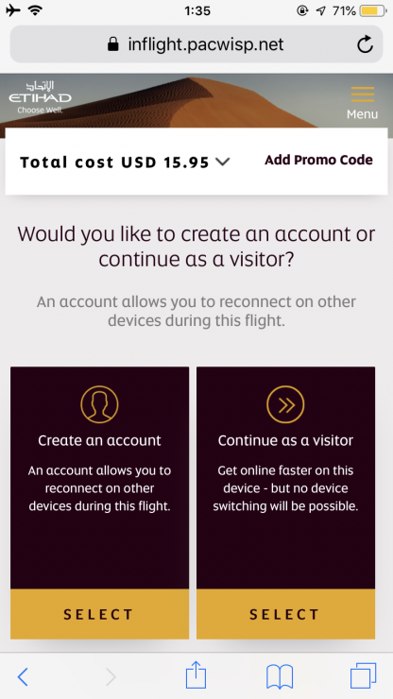The image size is (393, 699).
Task: Select Continue as a visitor option
Action: point(285,614)
